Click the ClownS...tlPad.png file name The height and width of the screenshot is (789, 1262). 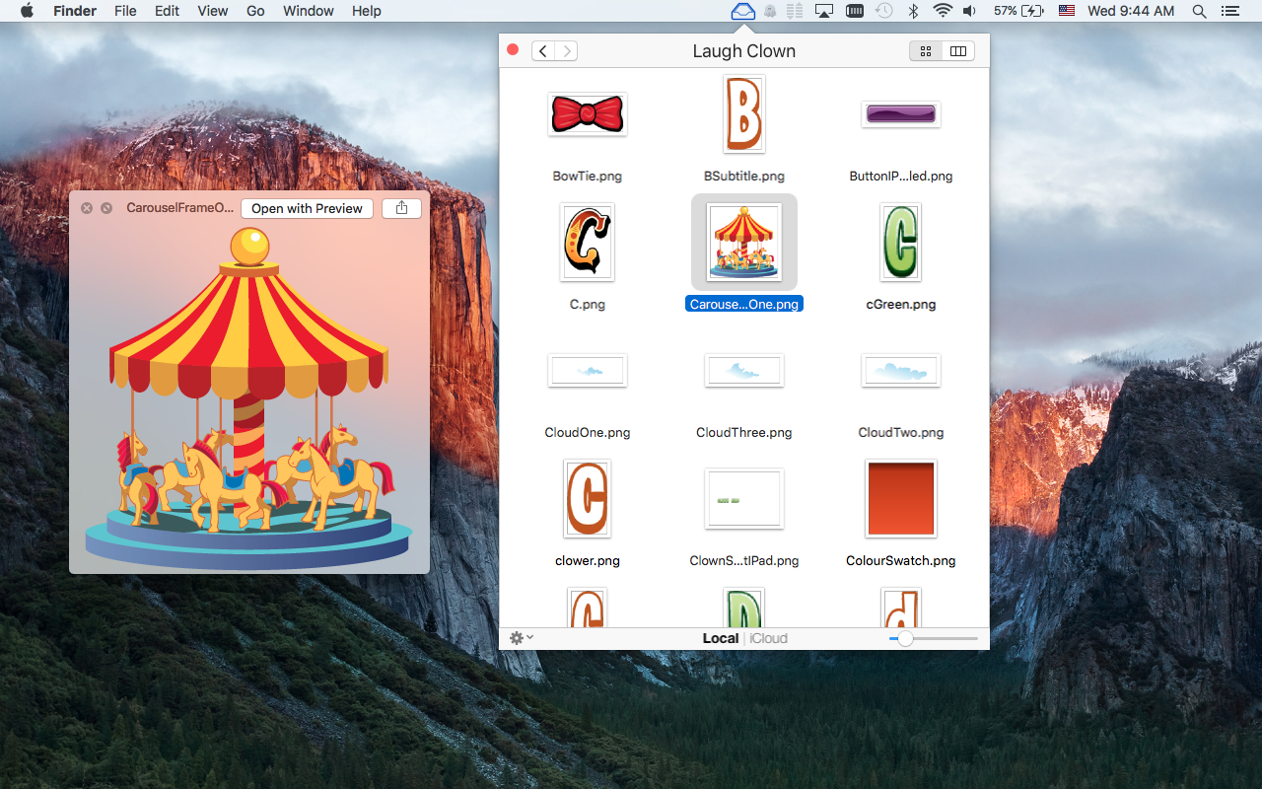[x=744, y=560]
